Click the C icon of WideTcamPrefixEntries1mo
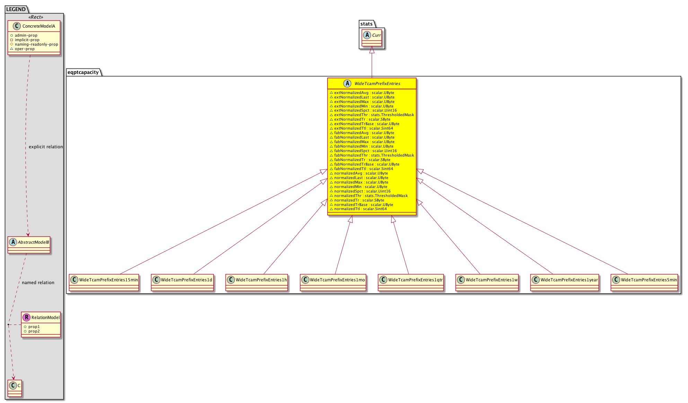688x403 pixels. pos(305,280)
